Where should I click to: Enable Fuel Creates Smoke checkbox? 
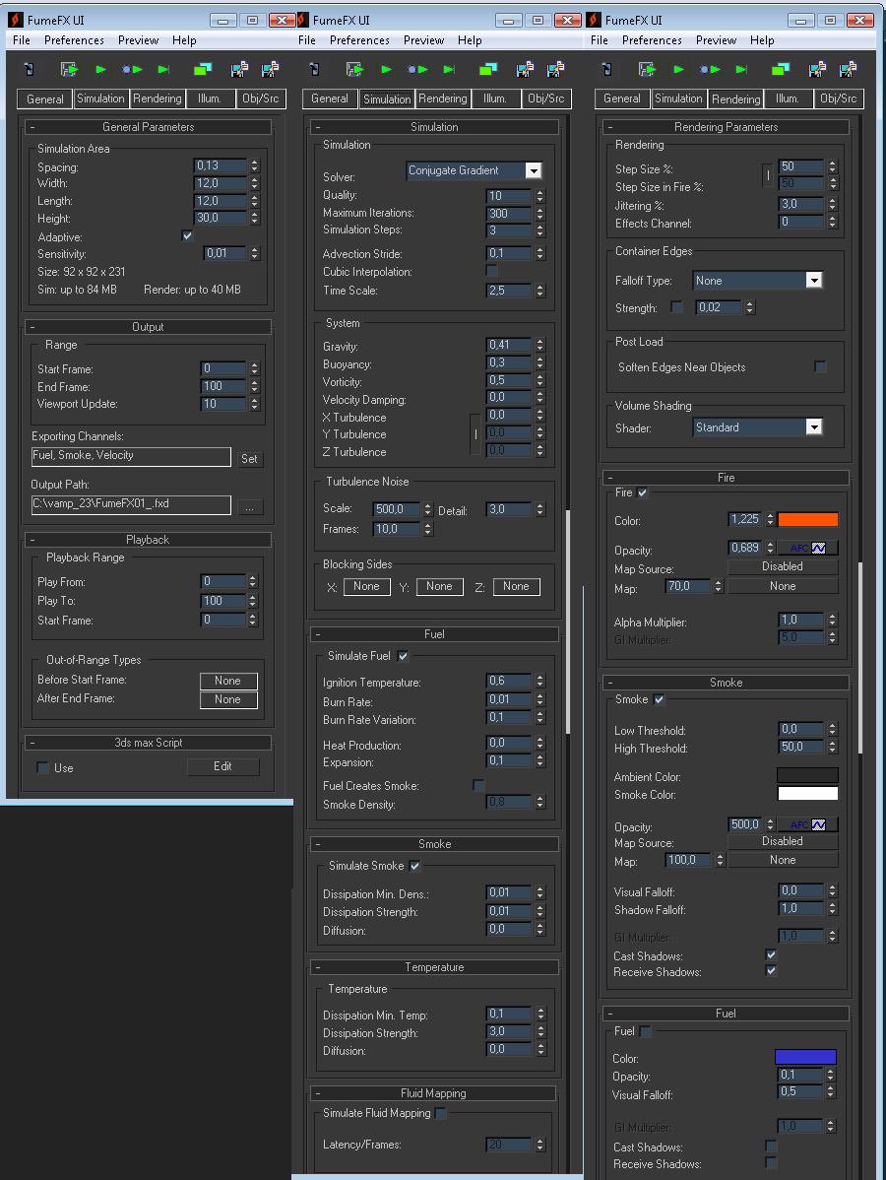point(478,785)
